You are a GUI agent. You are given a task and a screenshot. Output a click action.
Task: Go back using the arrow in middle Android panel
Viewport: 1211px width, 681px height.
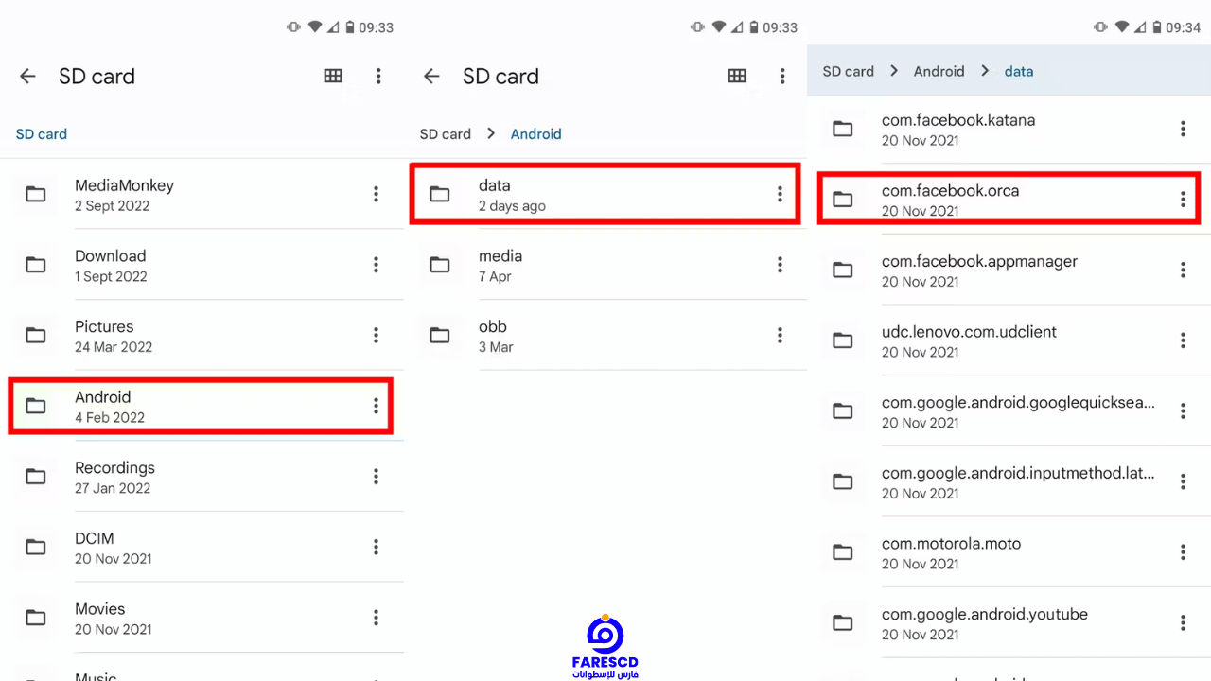point(431,77)
